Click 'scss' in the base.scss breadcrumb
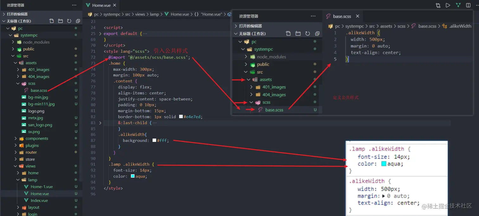Viewport: 479px width, 216px height. [401, 26]
